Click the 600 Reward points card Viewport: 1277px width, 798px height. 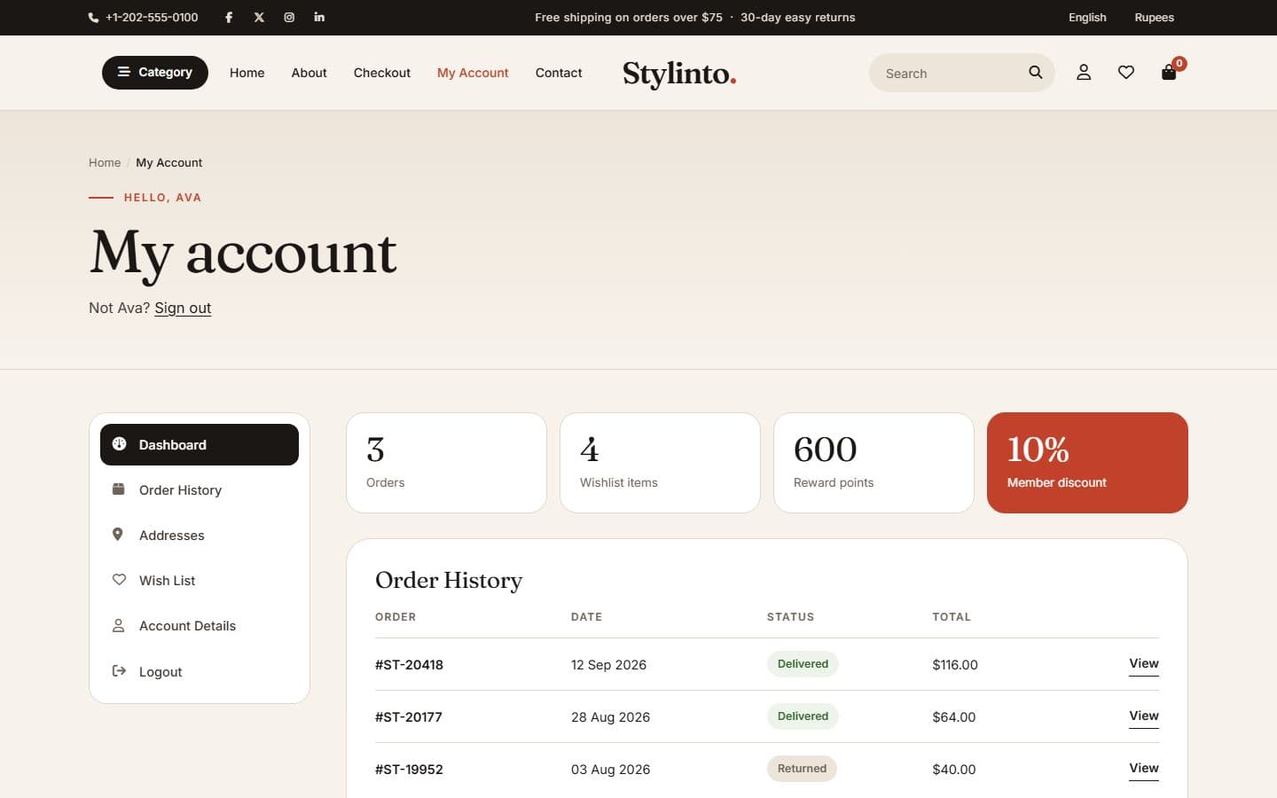(x=874, y=463)
